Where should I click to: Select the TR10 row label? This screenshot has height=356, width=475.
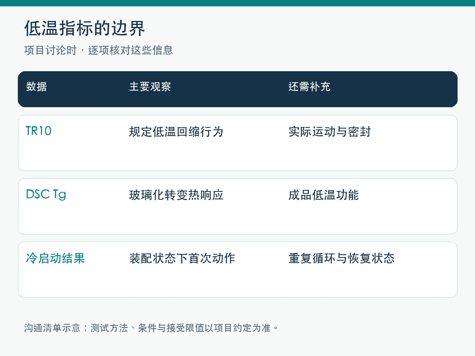(39, 131)
